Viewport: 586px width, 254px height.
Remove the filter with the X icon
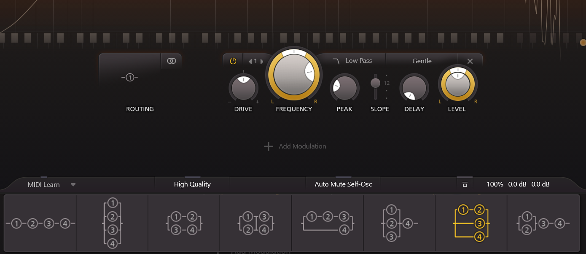click(x=470, y=61)
